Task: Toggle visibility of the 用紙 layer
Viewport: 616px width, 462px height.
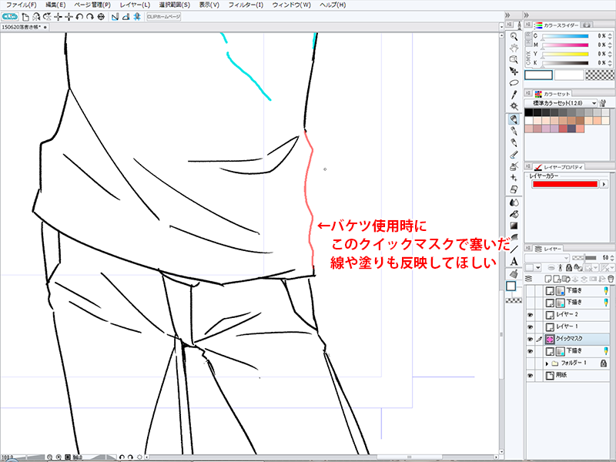Action: 528,375
